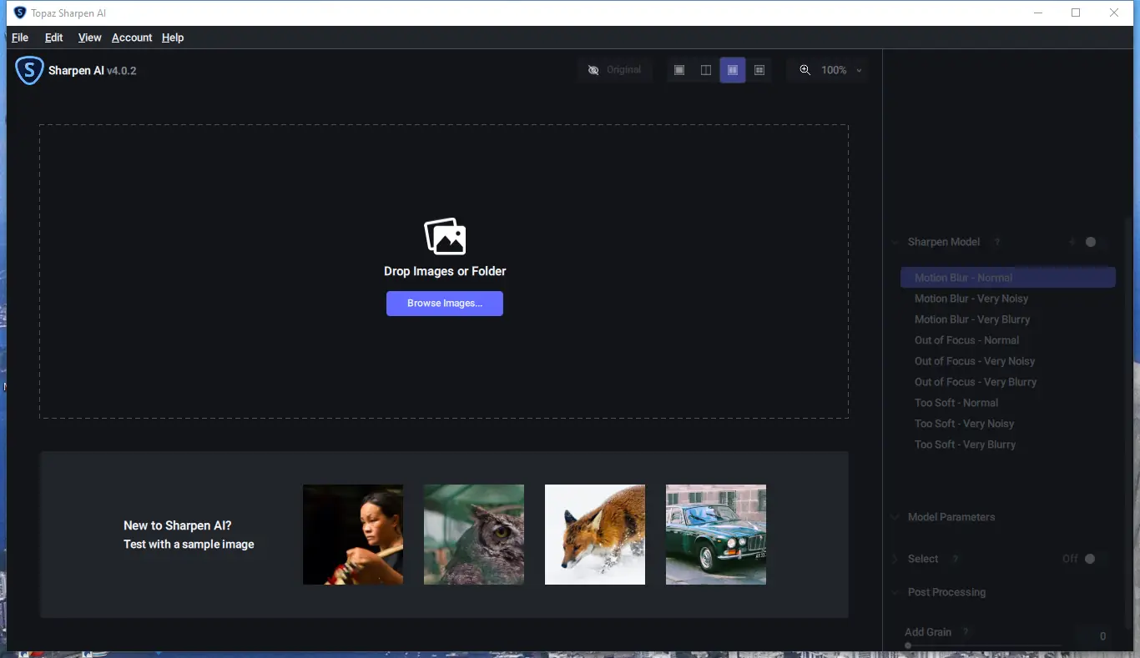Click the Add Grain help question mark
This screenshot has width=1140, height=658.
[966, 632]
